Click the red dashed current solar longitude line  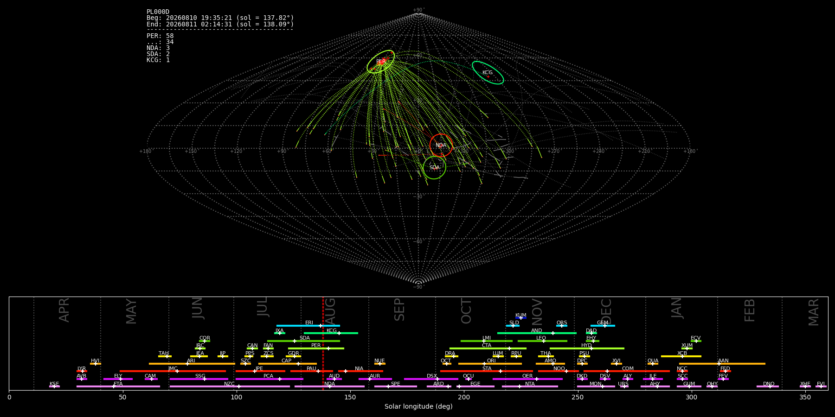click(323, 343)
